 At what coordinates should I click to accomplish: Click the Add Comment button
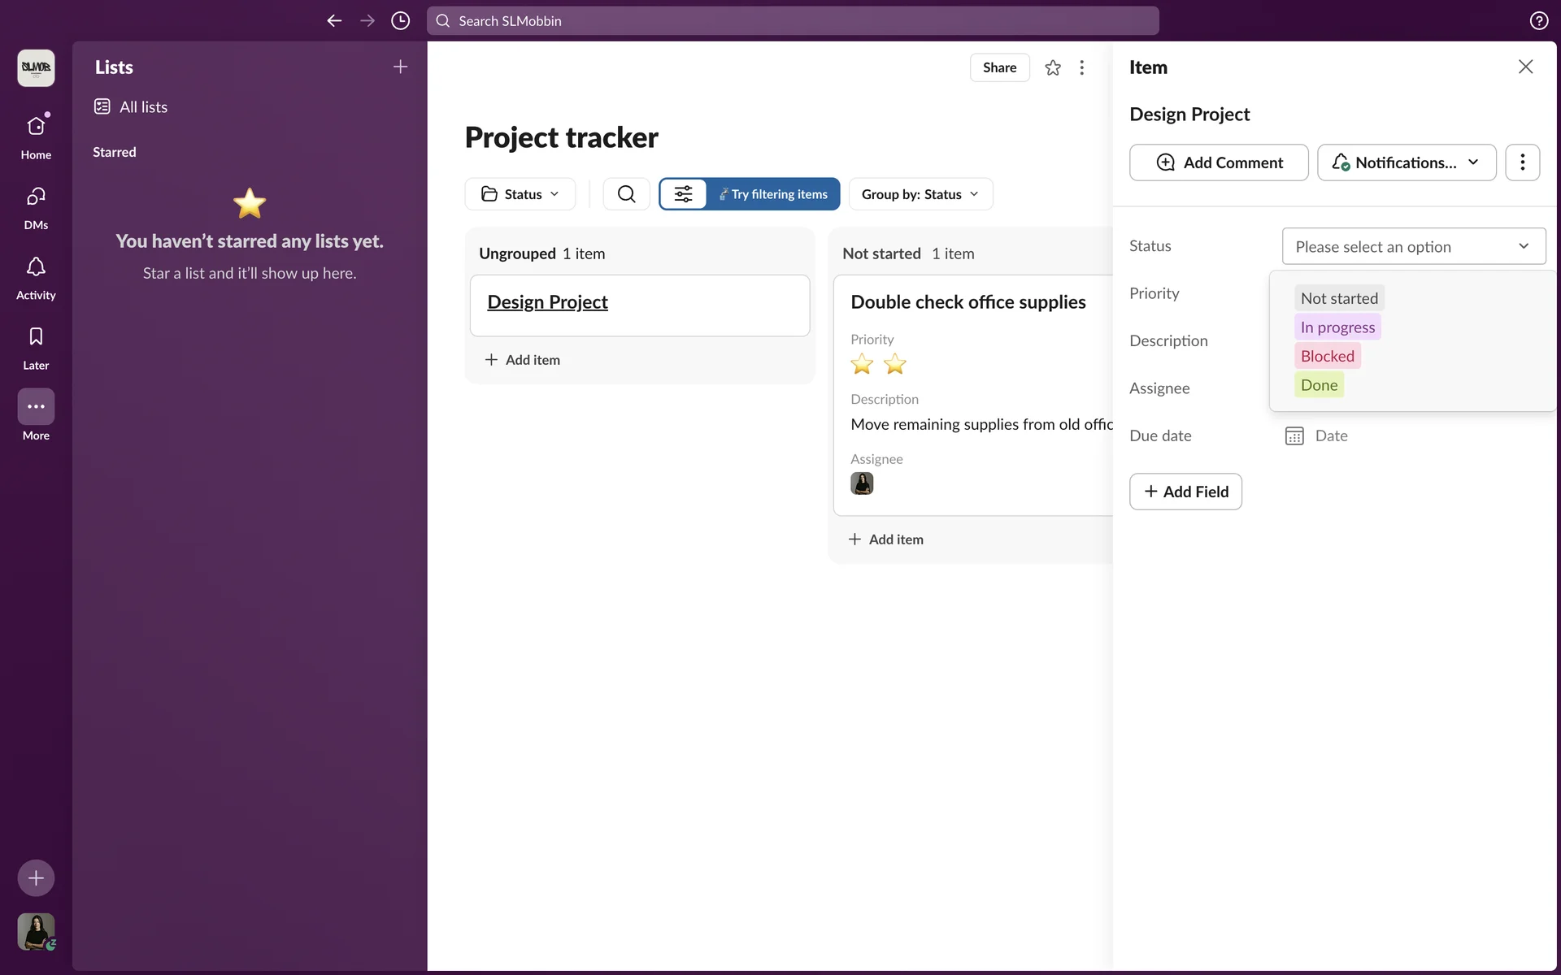1219,162
